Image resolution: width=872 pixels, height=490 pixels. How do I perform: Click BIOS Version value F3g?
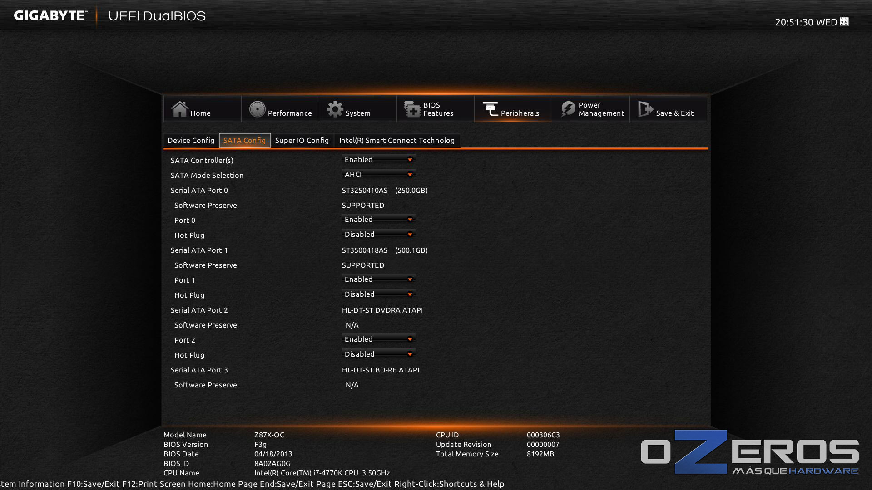pos(261,444)
